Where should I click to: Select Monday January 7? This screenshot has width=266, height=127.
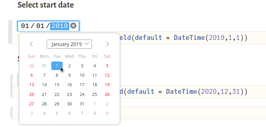(x=44, y=75)
